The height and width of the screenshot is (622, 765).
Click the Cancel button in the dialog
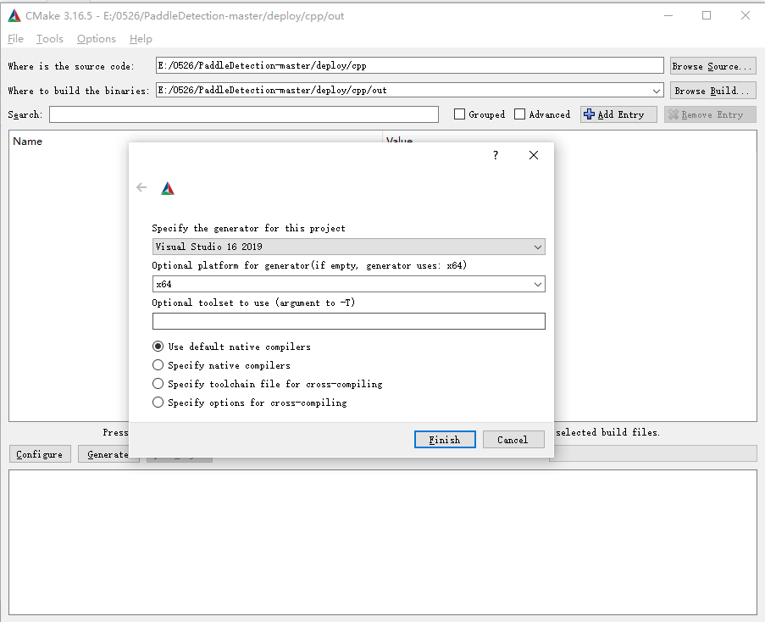click(x=513, y=440)
